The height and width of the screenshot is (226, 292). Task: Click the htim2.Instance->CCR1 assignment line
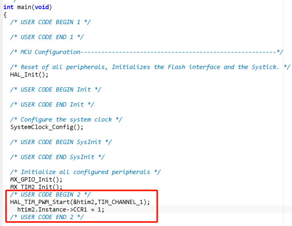(61, 210)
